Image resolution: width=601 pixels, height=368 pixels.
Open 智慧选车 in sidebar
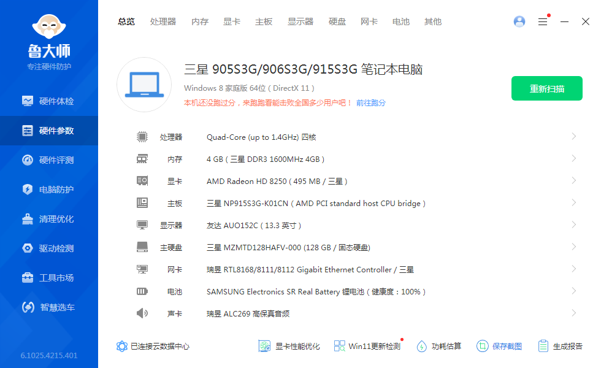[48, 307]
